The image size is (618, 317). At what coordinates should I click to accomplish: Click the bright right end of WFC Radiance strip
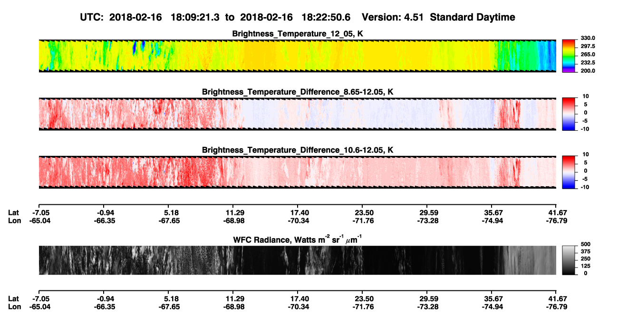(x=530, y=260)
